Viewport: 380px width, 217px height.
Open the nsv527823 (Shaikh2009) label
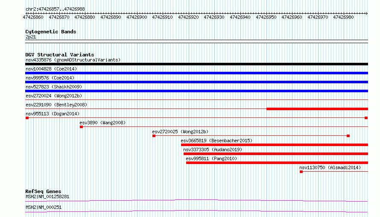point(54,87)
